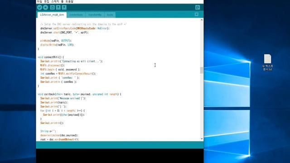Viewport: 290px width, 163px height.
Task: Click the Upload arrow button
Action: [45, 7]
